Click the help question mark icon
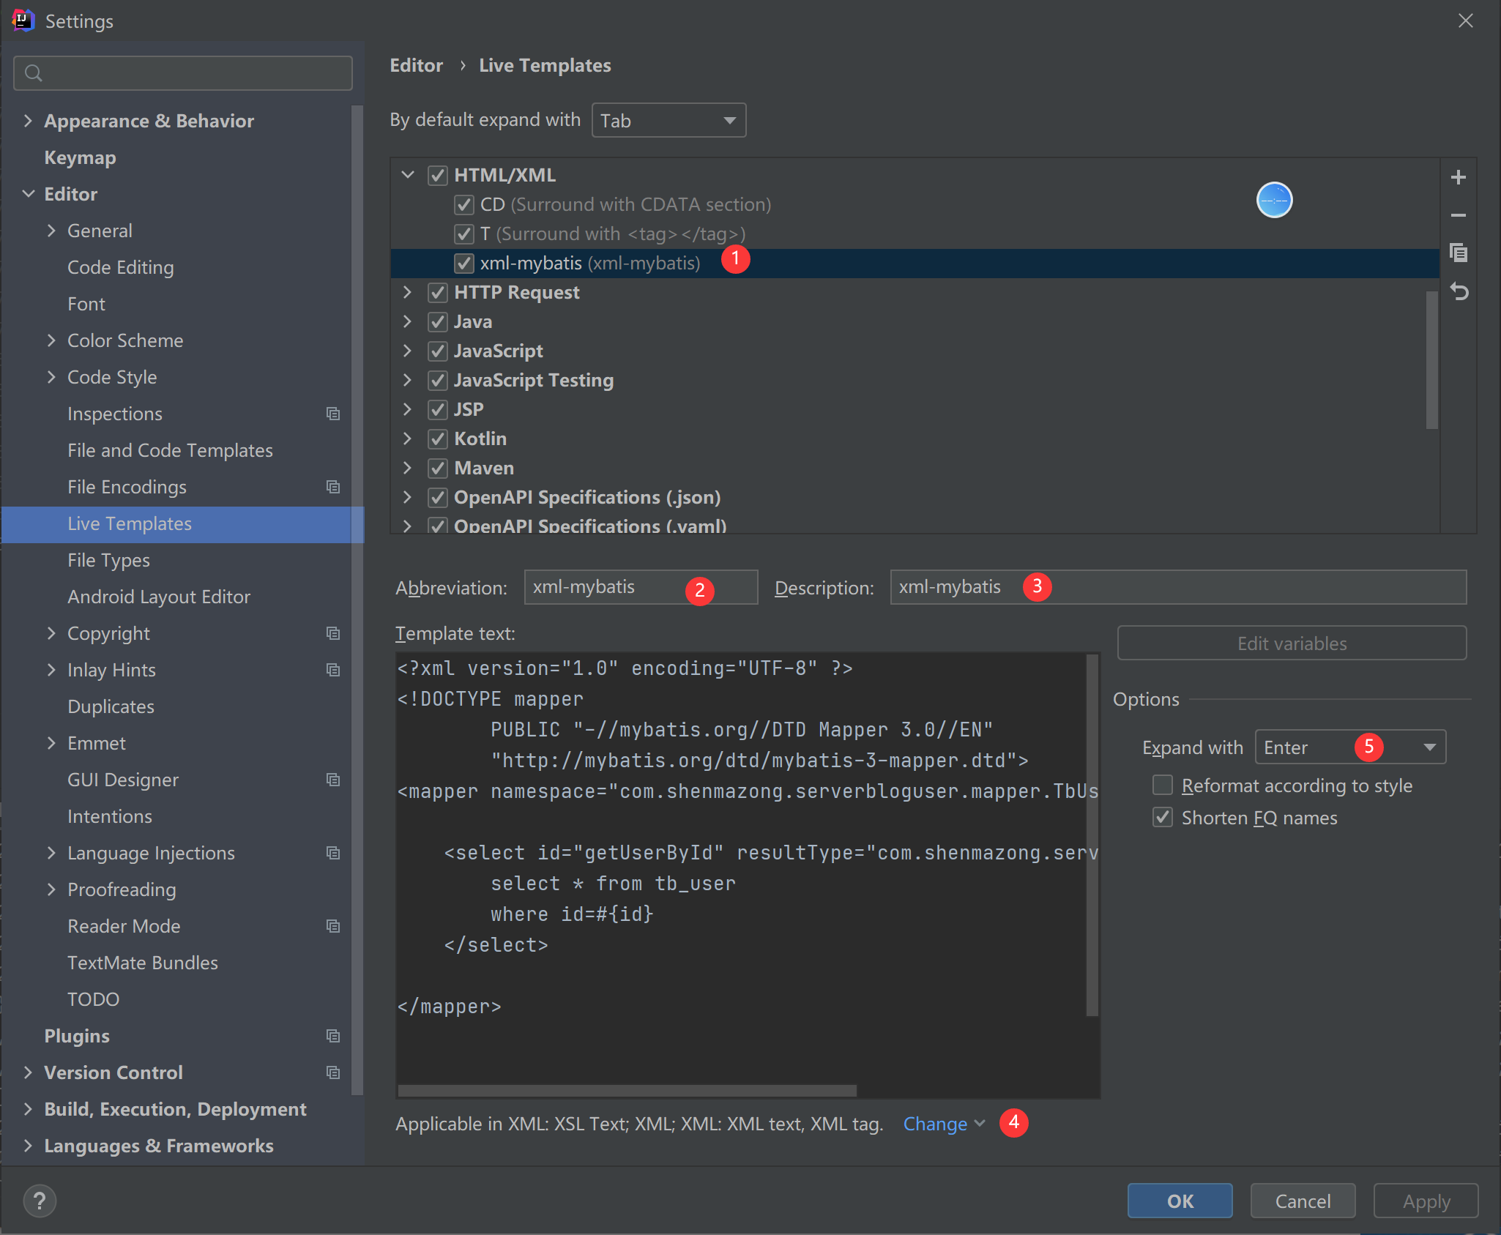 (x=40, y=1201)
